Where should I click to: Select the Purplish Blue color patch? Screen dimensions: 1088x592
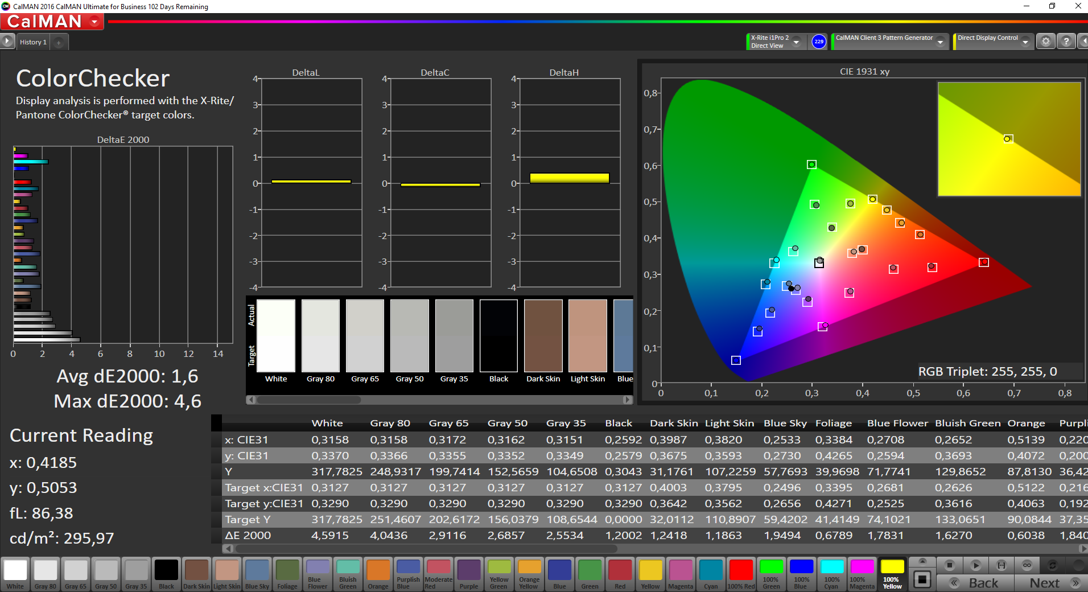tap(408, 574)
